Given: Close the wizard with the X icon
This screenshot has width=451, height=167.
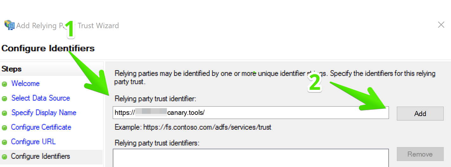Looking at the screenshot, I should coord(441,25).
